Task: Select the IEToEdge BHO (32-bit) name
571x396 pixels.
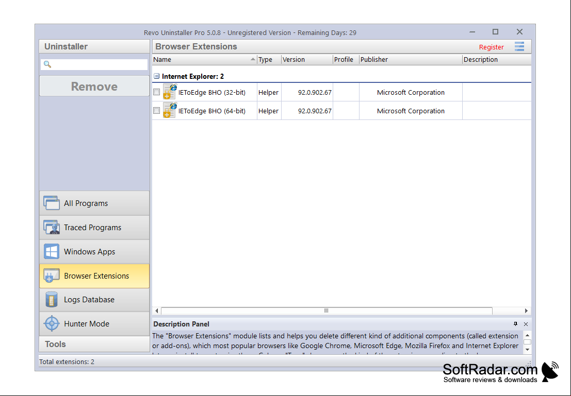Action: pos(211,92)
